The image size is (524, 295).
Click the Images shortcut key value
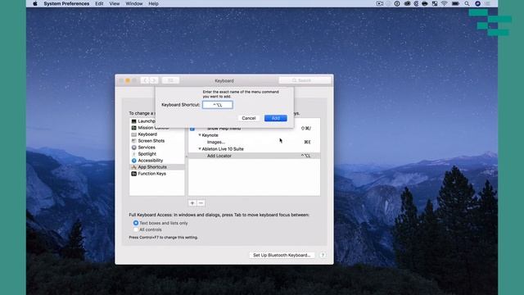[x=308, y=142]
